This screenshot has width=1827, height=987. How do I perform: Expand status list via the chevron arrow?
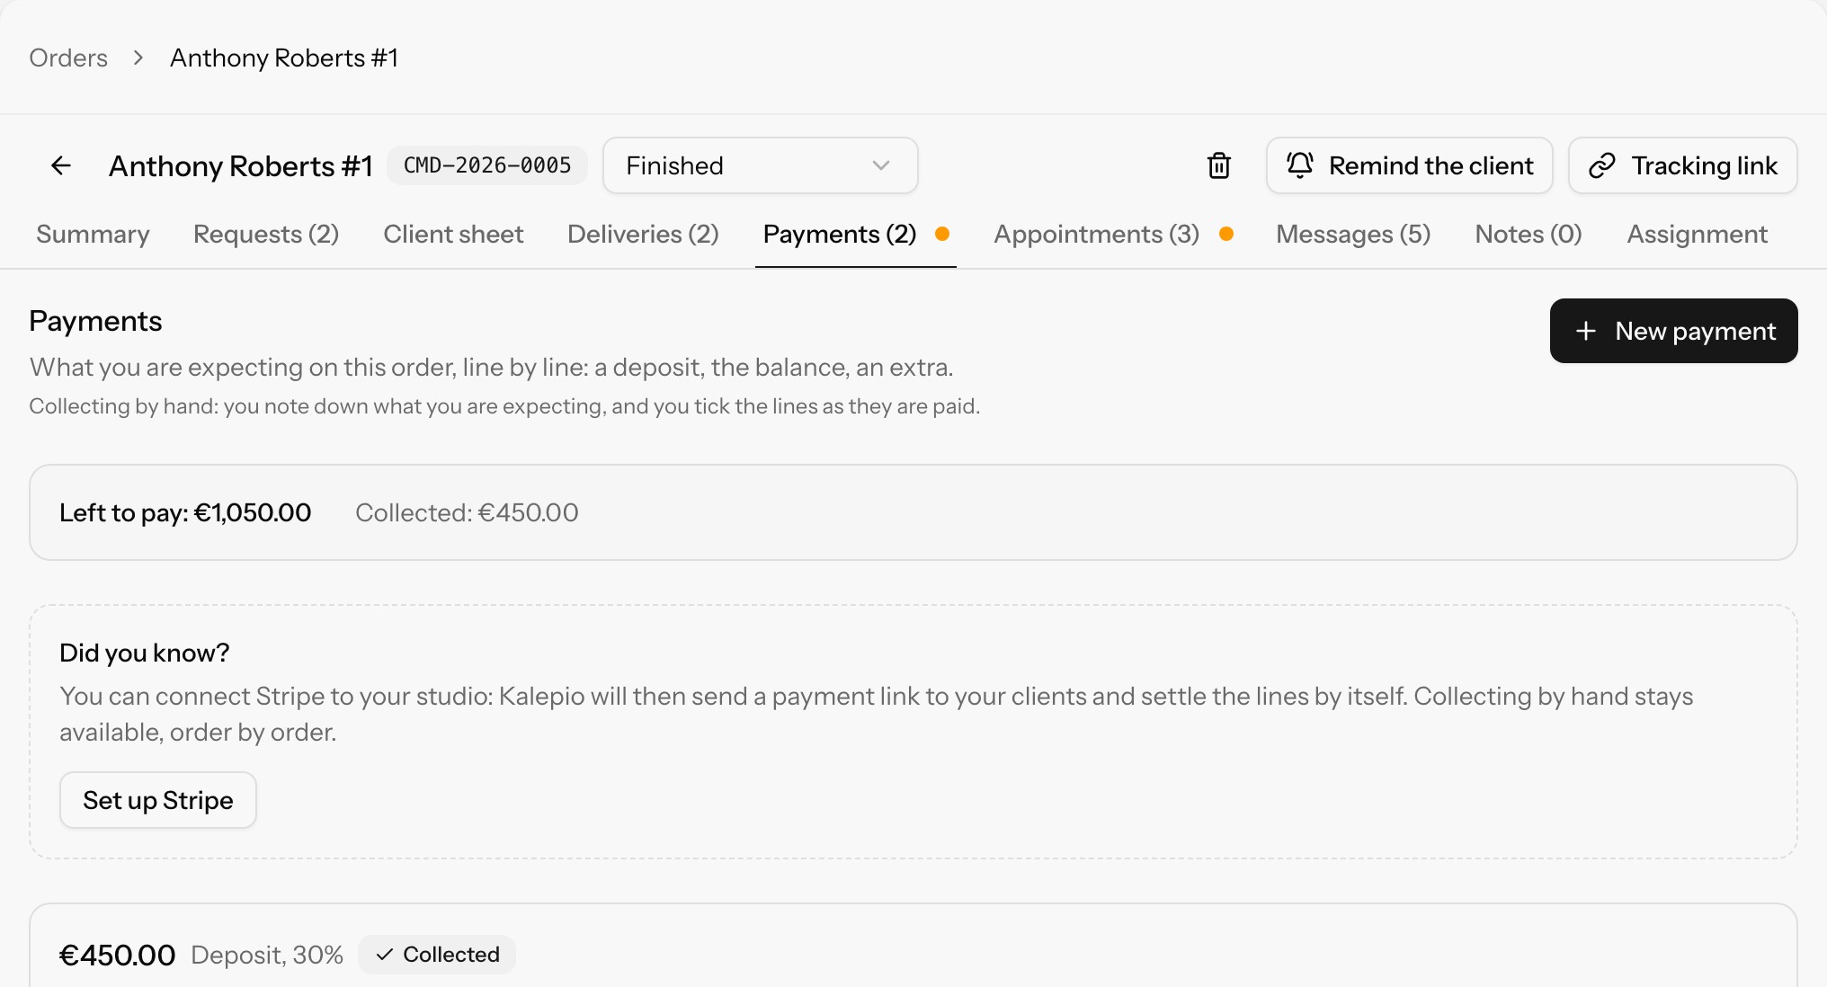881,165
